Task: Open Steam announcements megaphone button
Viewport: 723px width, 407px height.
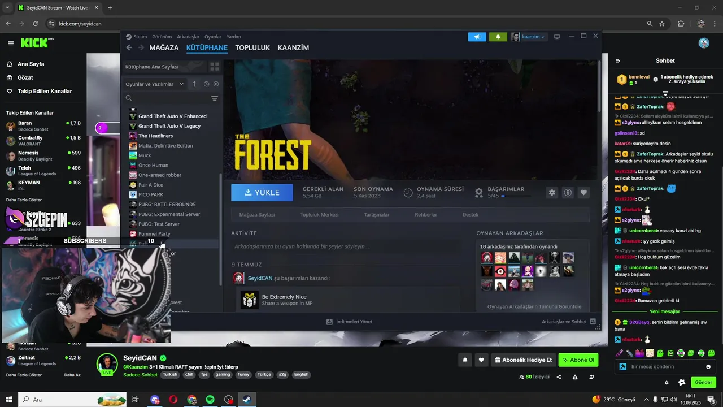Action: [x=477, y=37]
